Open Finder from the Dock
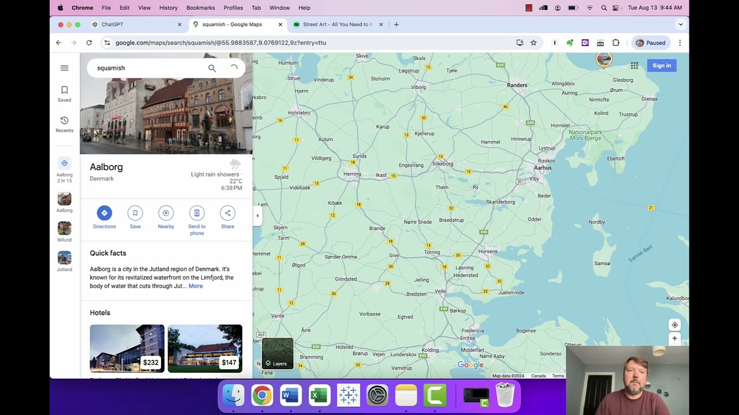This screenshot has width=739, height=415. click(233, 395)
